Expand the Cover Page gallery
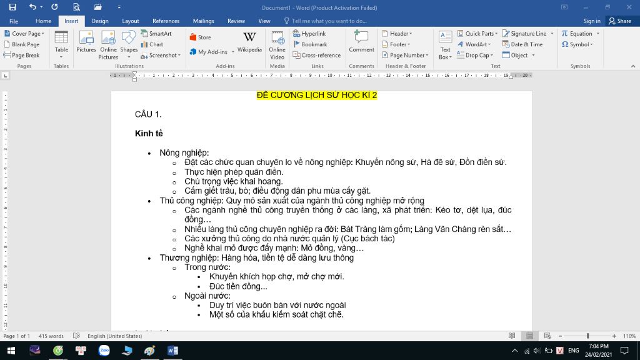Screen dimensions: 640x360 point(24,34)
